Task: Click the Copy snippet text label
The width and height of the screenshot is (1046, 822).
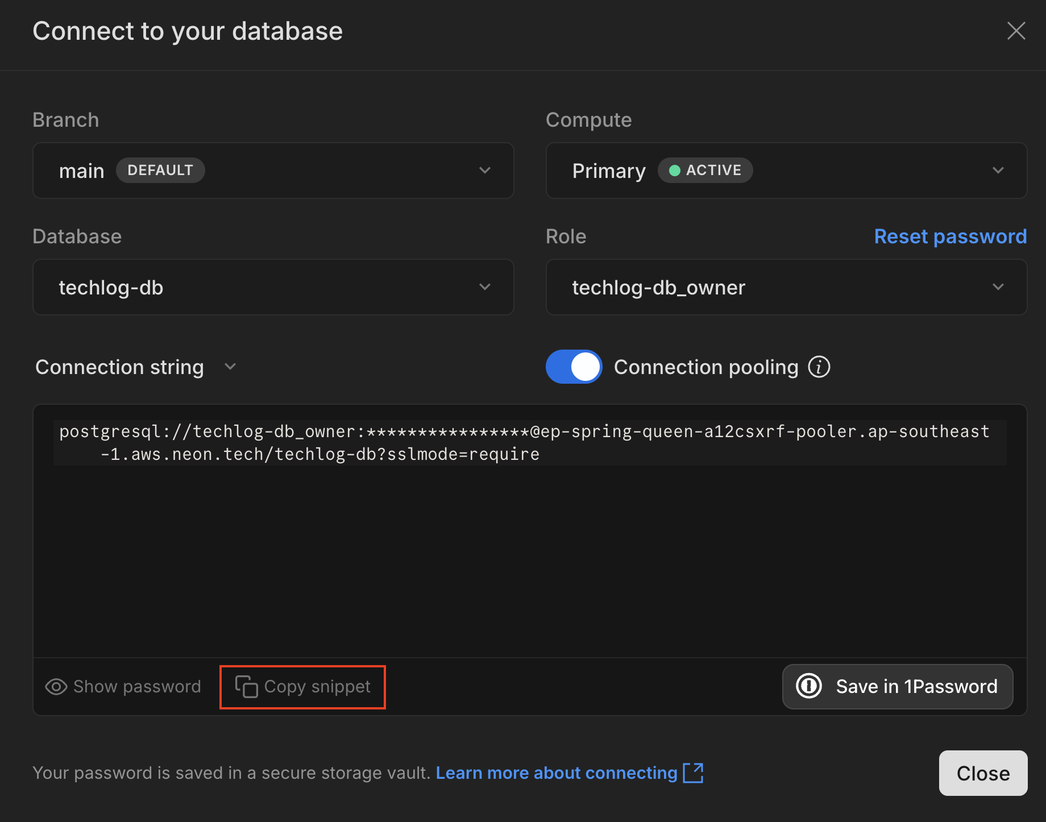Action: point(317,687)
